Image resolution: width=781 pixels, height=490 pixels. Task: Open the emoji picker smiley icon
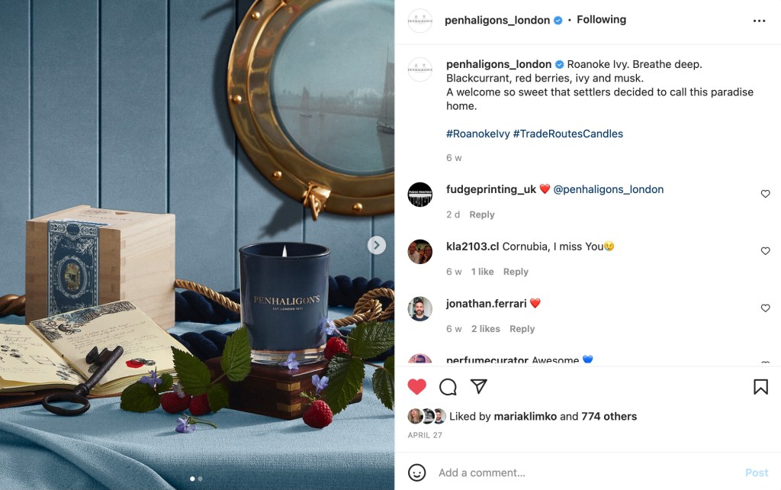417,472
